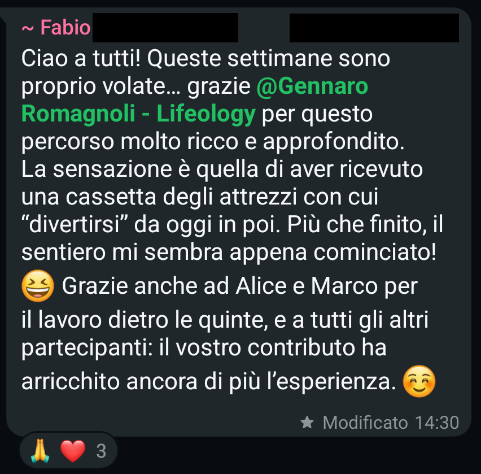Tap the laughing squint emoji before "Grazie"
Viewport: 481px width, 474px height.
tap(38, 286)
